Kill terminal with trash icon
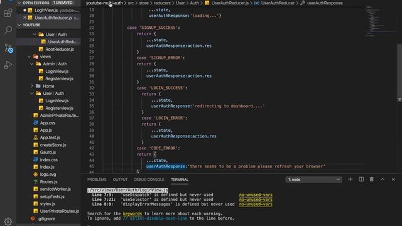402x226 pixels. (371, 179)
